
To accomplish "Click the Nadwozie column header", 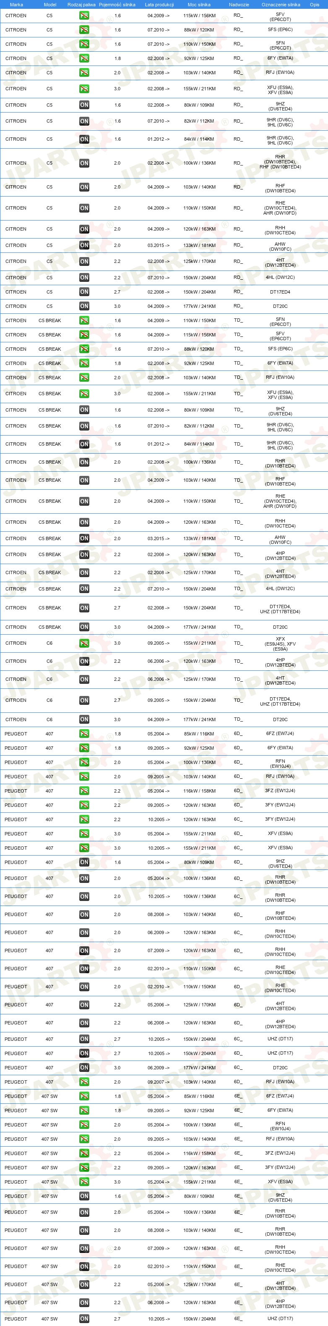I will point(239,5).
